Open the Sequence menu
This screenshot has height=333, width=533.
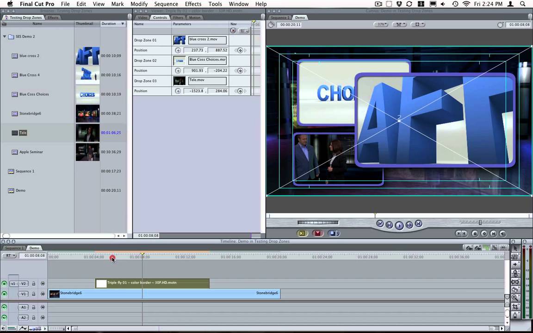click(166, 4)
